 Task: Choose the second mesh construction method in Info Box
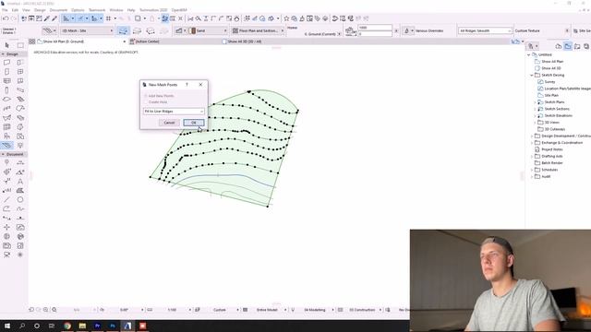click(138, 30)
